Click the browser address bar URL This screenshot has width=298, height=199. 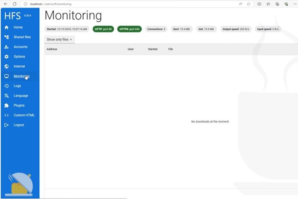point(51,4)
